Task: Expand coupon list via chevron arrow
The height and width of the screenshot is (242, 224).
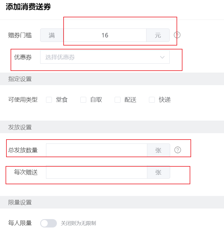Action: point(162,57)
